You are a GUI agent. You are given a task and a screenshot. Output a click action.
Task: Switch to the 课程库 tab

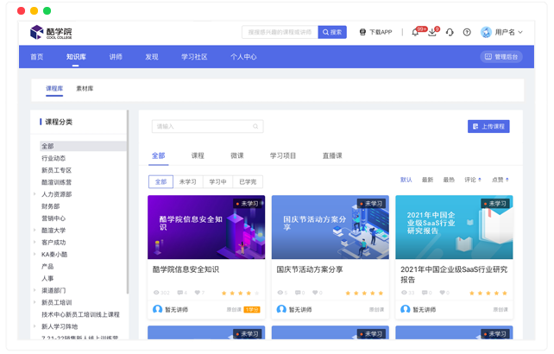(x=54, y=88)
